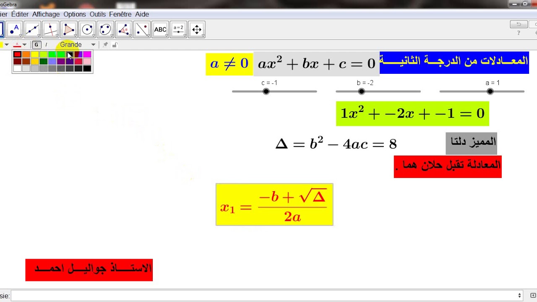The image size is (537, 302).
Task: Click the a = 1 slider label
Action: 493,83
